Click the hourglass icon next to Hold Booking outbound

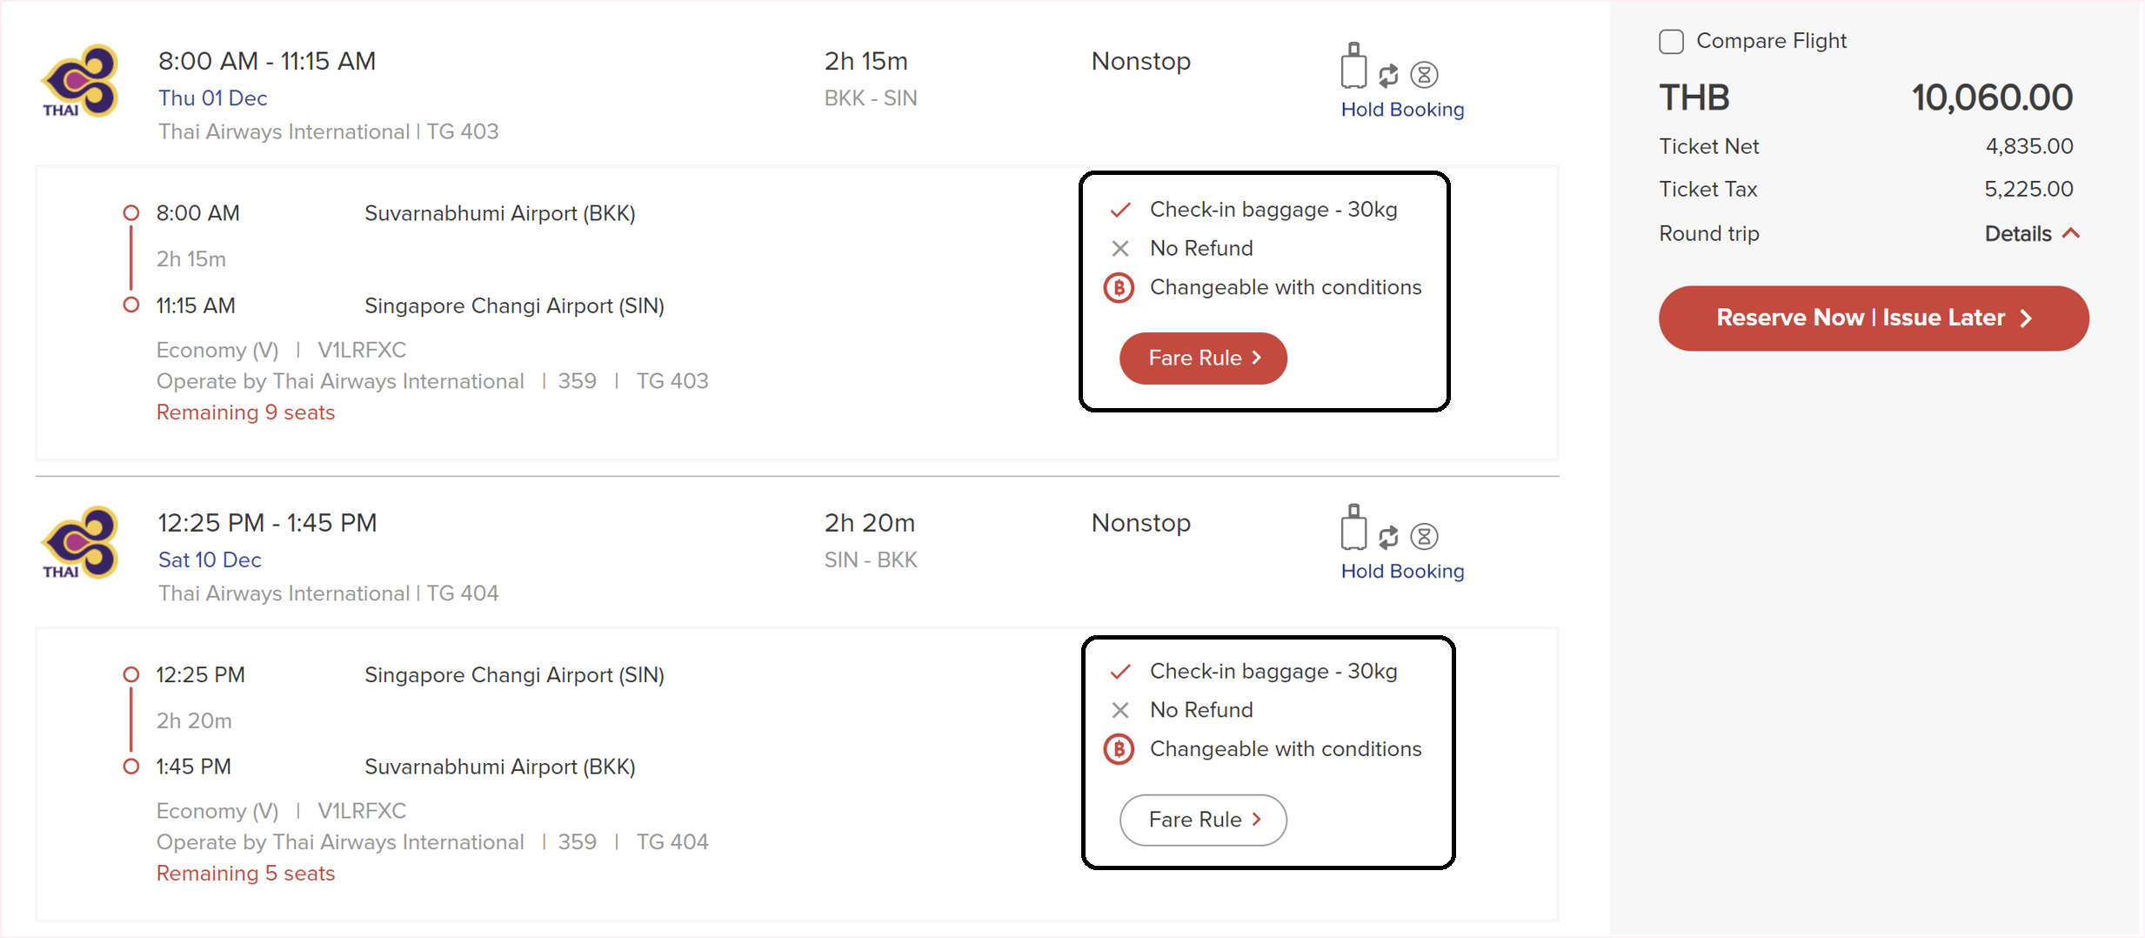1425,76
